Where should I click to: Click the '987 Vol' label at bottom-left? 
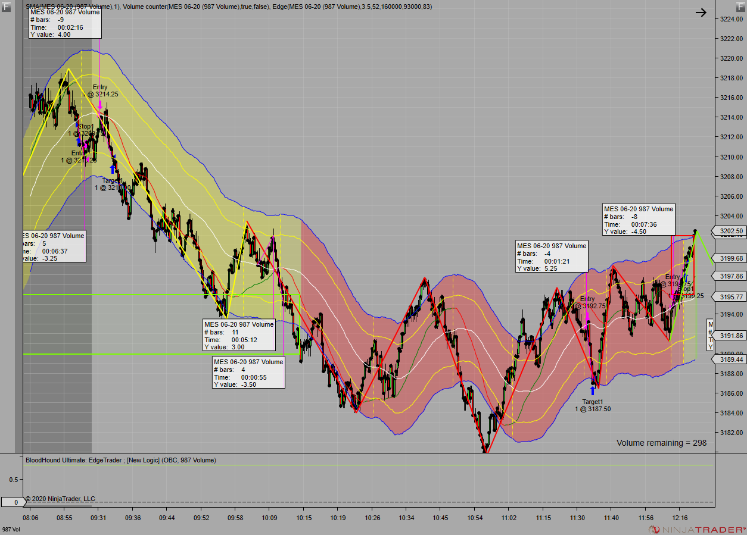(x=11, y=530)
